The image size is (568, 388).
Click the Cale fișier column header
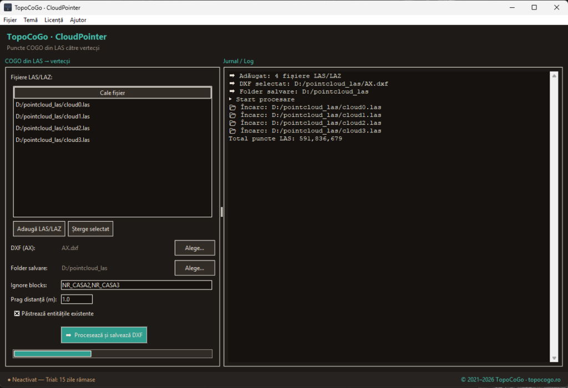click(112, 93)
